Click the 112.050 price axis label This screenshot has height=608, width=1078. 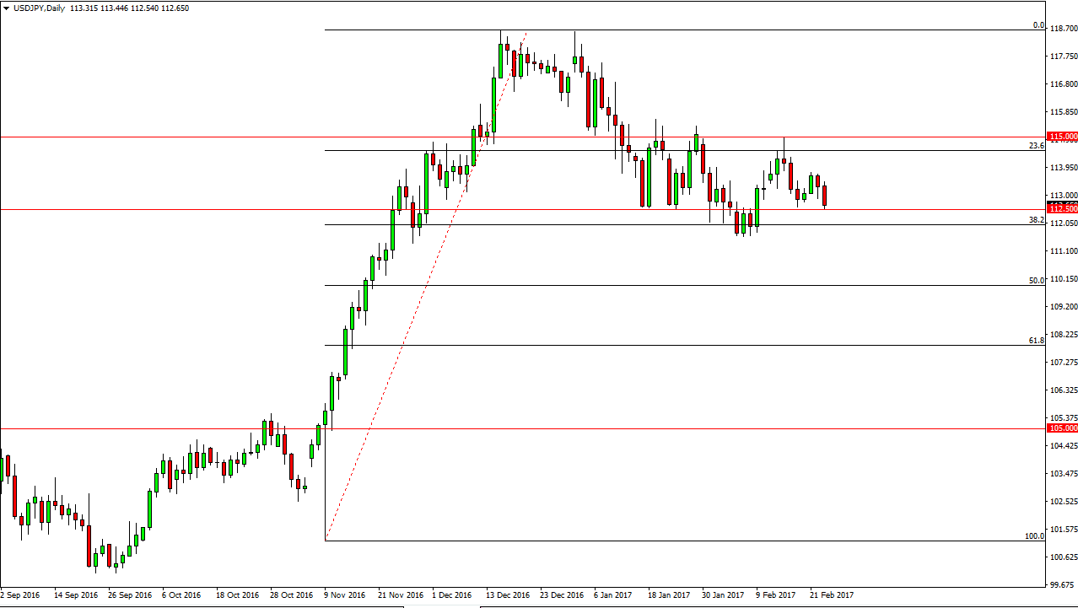tap(1063, 223)
